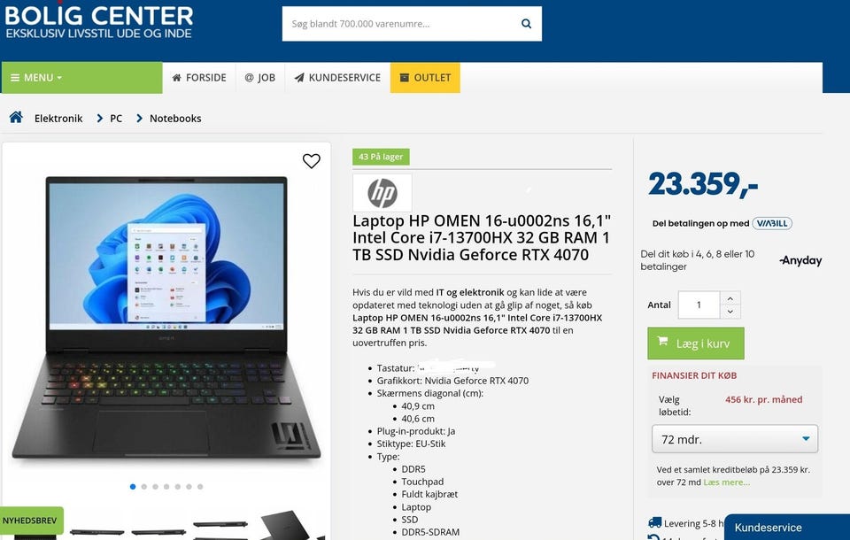
Task: Click the Læg i kurv button
Action: pyautogui.click(x=696, y=343)
